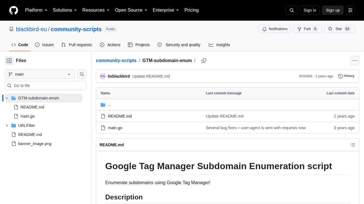Click the Sign in button
The width and height of the screenshot is (364, 204).
point(310,10)
